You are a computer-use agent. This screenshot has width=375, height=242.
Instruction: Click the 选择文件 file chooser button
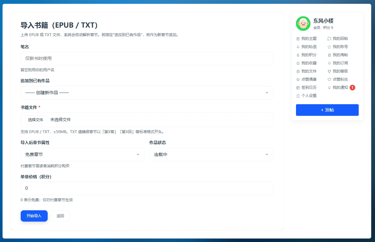tap(36, 120)
